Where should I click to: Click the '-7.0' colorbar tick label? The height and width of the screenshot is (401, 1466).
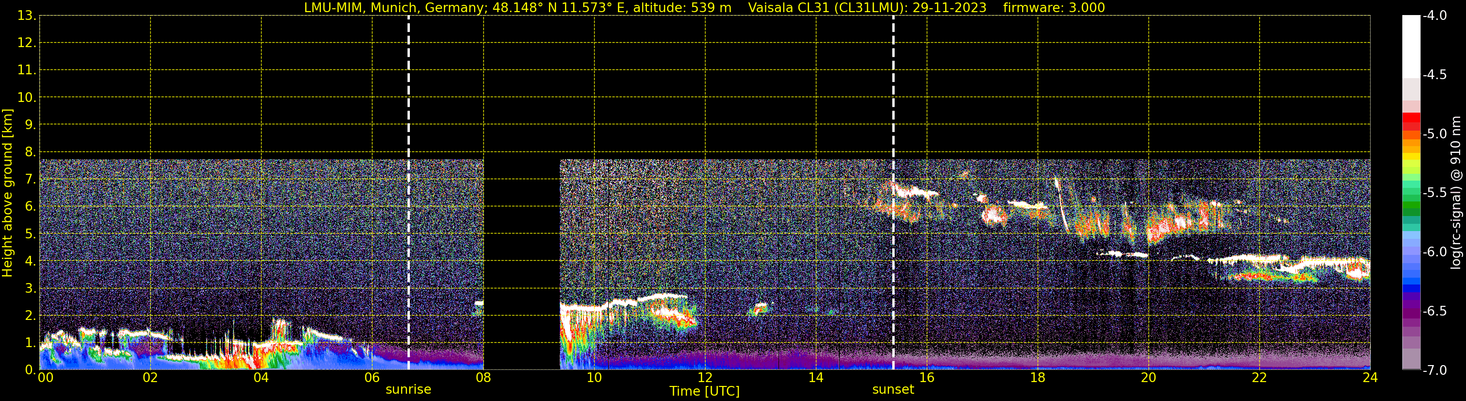1434,370
